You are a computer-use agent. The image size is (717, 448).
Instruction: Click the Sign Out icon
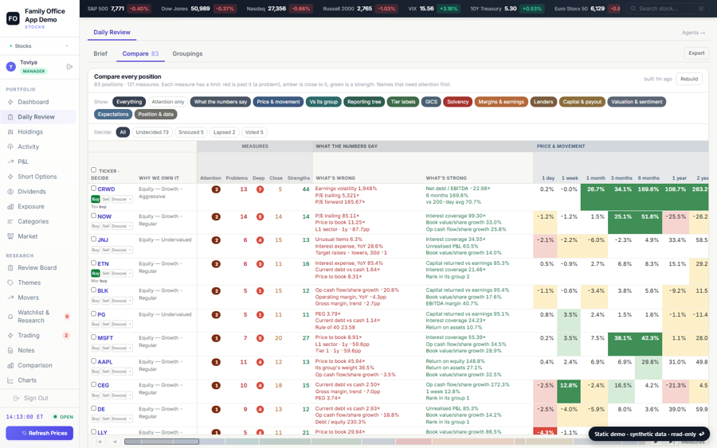[17, 398]
